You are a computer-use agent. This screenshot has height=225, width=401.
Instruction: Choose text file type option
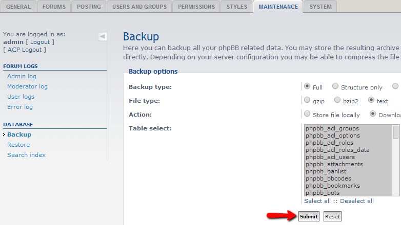pyautogui.click(x=371, y=100)
